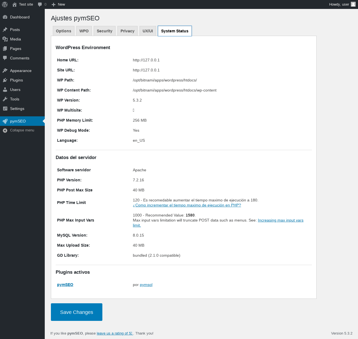Image resolution: width=358 pixels, height=339 pixels.
Task: Click Version 5.3.2 footer text
Action: (x=342, y=333)
